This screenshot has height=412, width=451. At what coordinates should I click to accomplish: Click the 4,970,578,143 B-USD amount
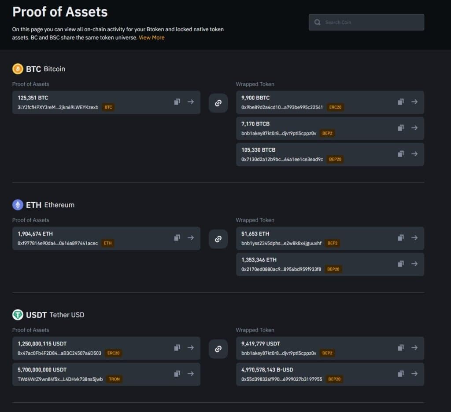(x=267, y=370)
